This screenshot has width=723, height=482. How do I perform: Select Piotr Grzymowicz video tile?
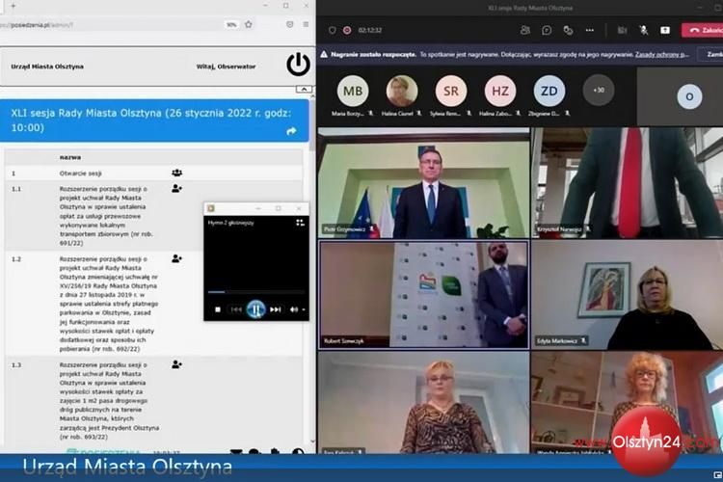(x=424, y=183)
